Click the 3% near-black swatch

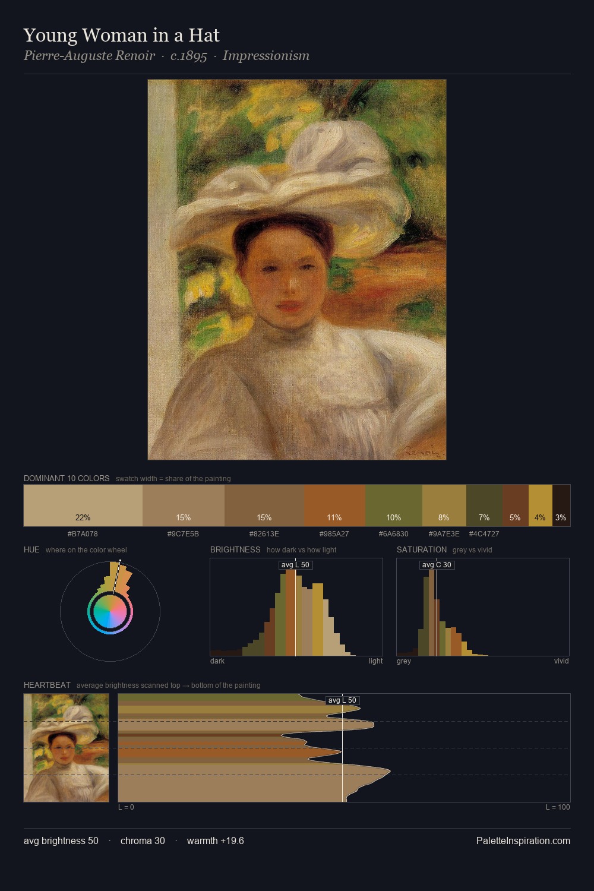pos(561,505)
